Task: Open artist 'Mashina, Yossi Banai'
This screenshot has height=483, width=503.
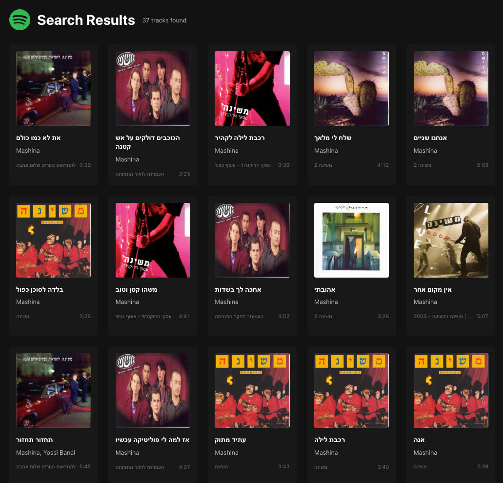Action: click(x=45, y=453)
